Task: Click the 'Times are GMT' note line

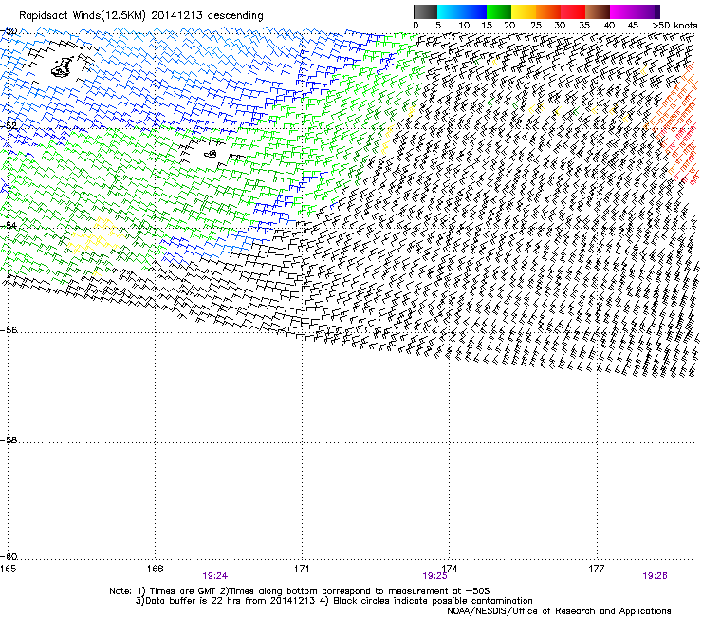Action: tap(300, 591)
